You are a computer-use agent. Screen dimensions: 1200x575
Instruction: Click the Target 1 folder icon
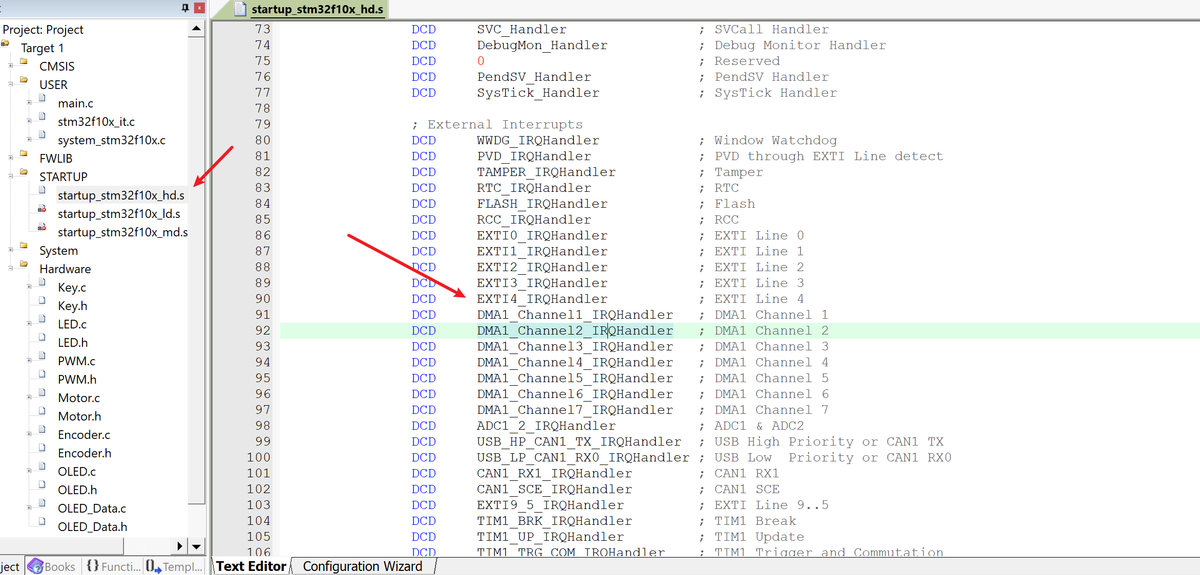point(5,43)
